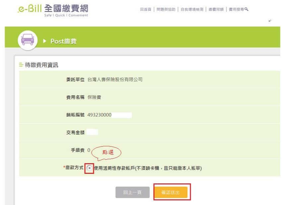Open the 回首頁 link
Screen dimensions: 289x205
(x=145, y=9)
